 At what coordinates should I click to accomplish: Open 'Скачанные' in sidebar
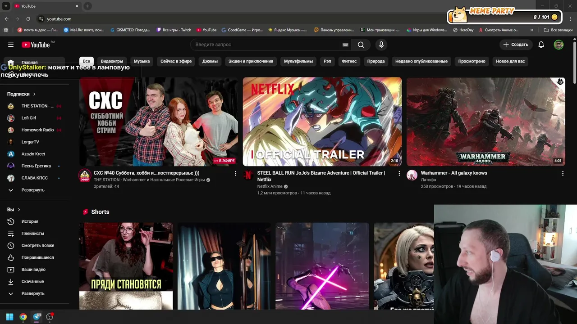(x=35, y=281)
